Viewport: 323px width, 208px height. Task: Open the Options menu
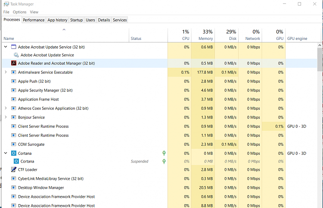tap(19, 12)
